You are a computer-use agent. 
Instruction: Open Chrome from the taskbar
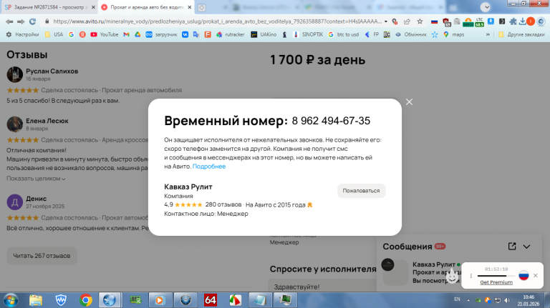[x=86, y=300]
